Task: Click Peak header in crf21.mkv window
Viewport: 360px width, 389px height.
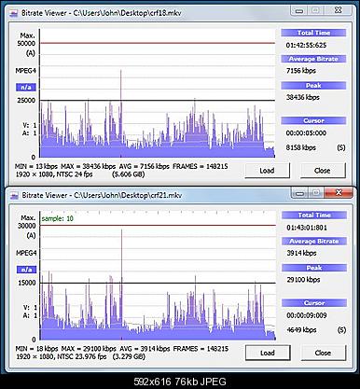Action: click(x=314, y=268)
